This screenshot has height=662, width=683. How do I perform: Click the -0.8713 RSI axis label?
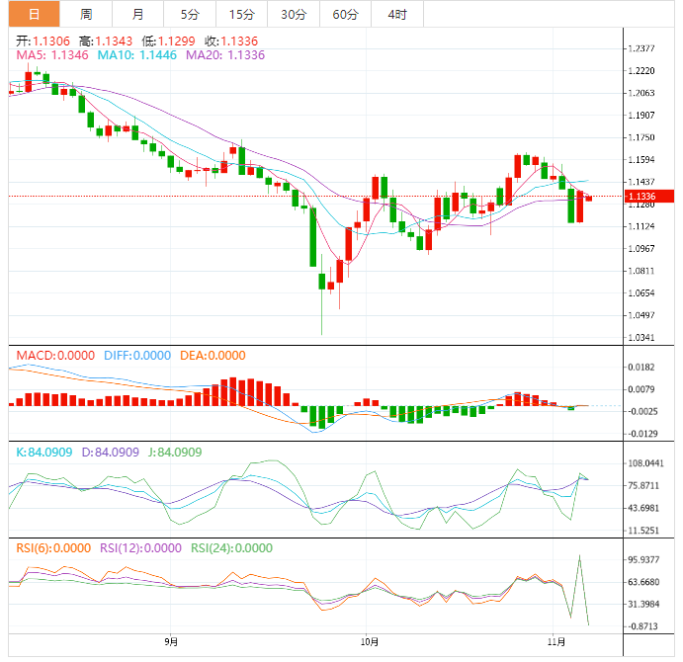[642, 626]
